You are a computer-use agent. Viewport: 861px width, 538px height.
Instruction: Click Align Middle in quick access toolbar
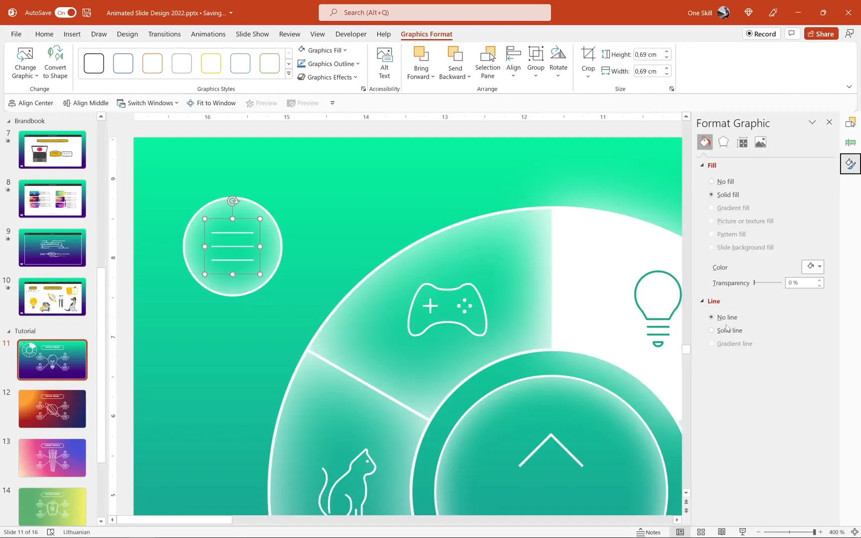tap(86, 103)
